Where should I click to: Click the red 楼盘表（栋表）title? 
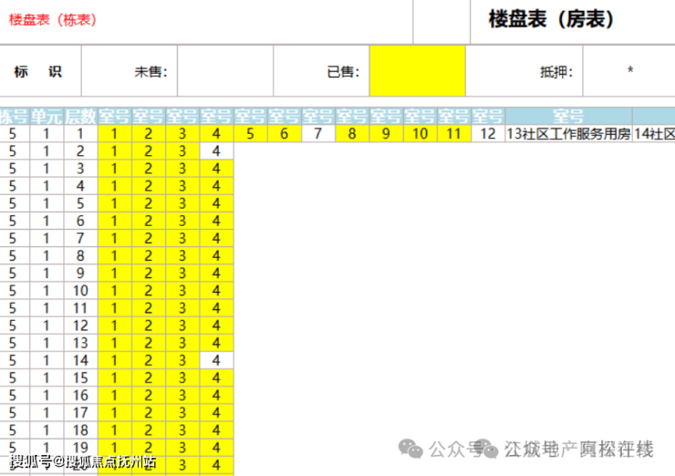53,20
